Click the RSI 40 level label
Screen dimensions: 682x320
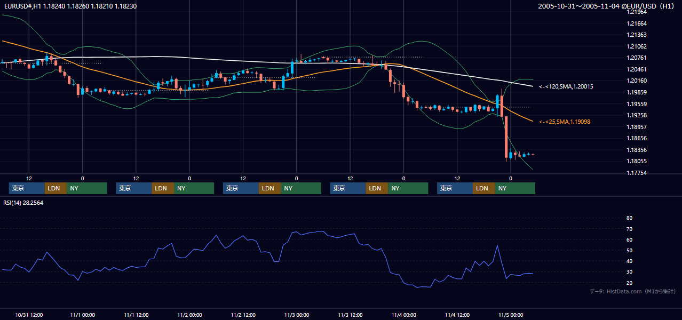click(629, 261)
